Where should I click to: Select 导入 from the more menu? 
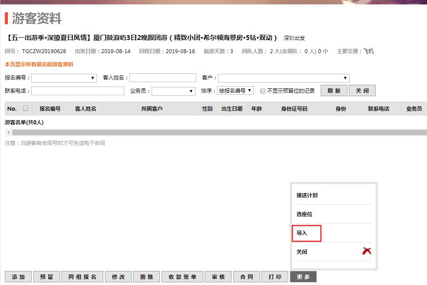pyautogui.click(x=302, y=233)
